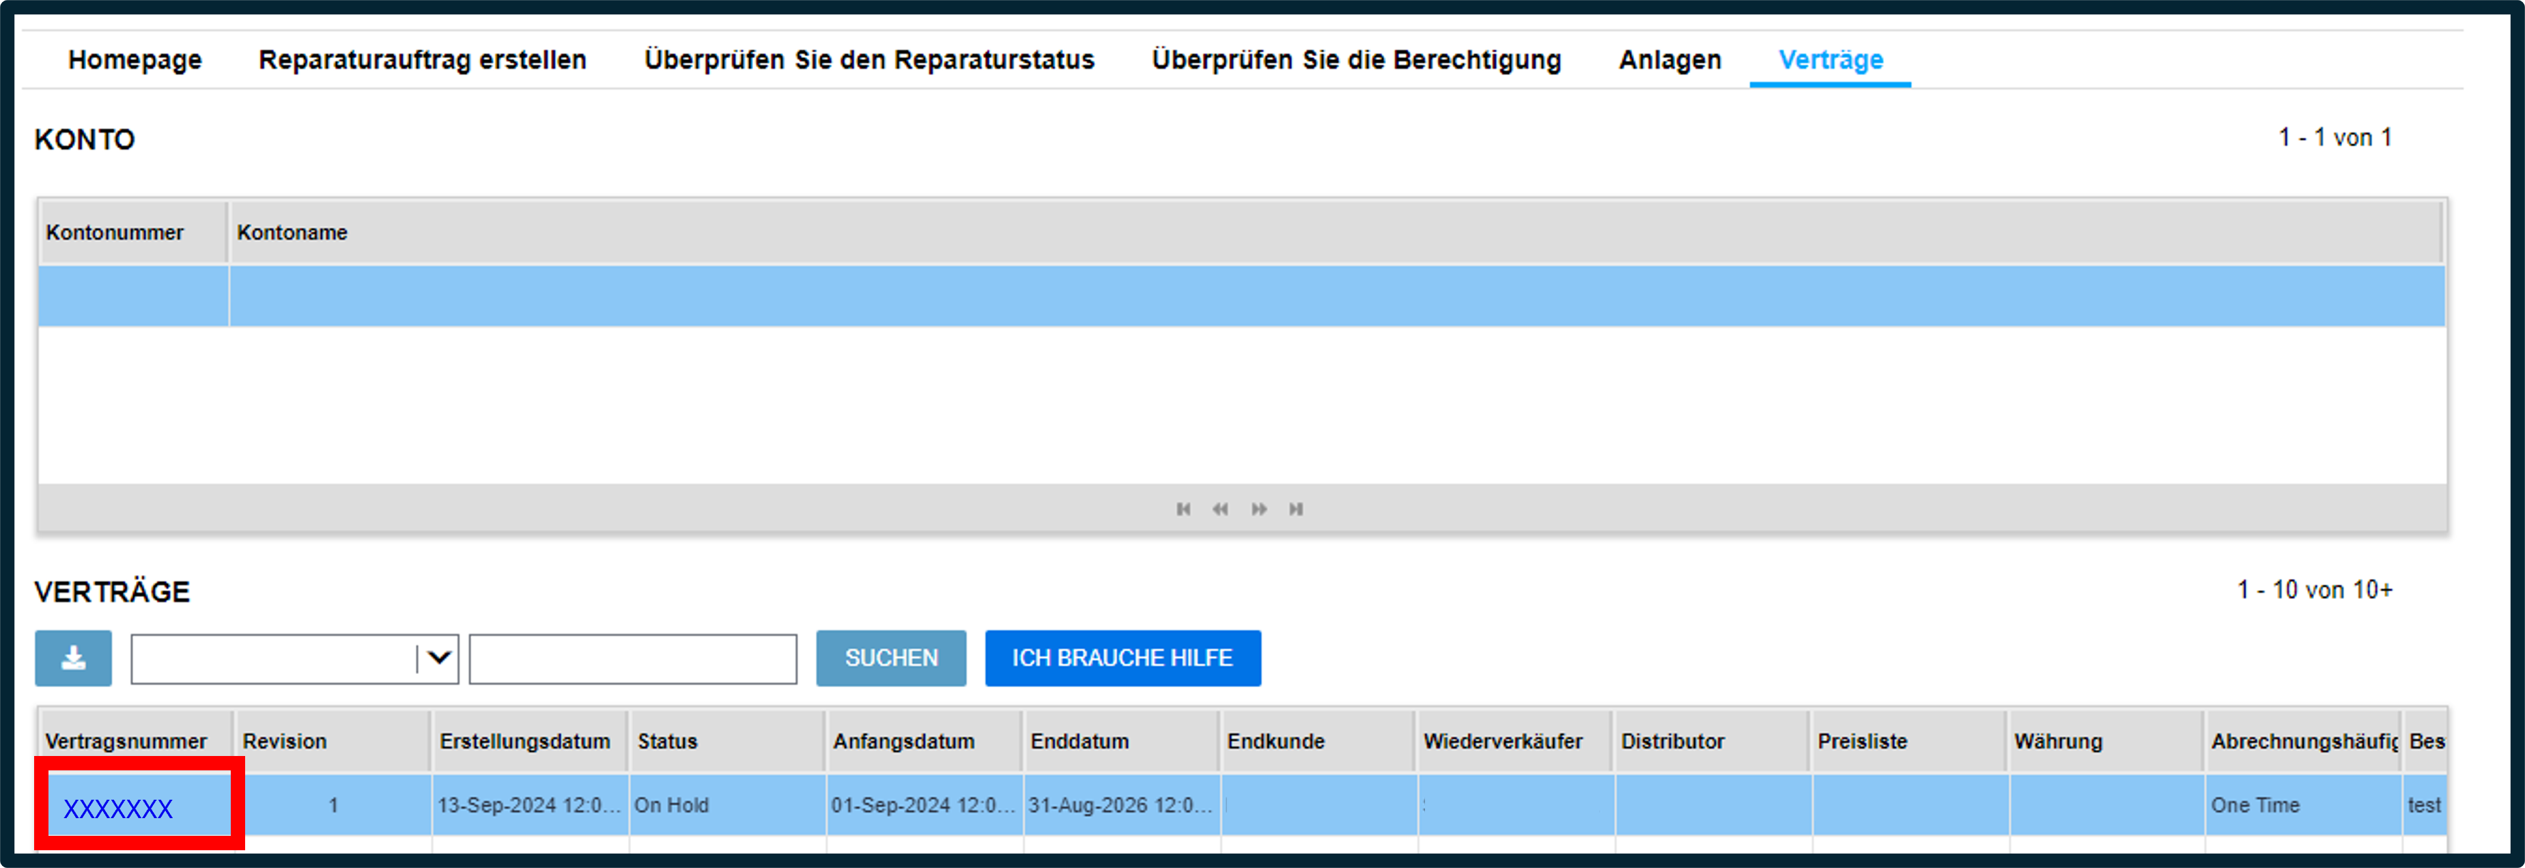The width and height of the screenshot is (2525, 868).
Task: Select the Verträge tab
Action: pyautogui.click(x=1831, y=60)
